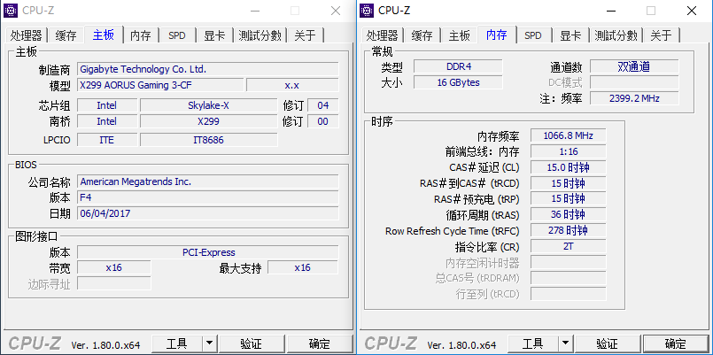Click the Skylake-X chipset value

point(208,105)
